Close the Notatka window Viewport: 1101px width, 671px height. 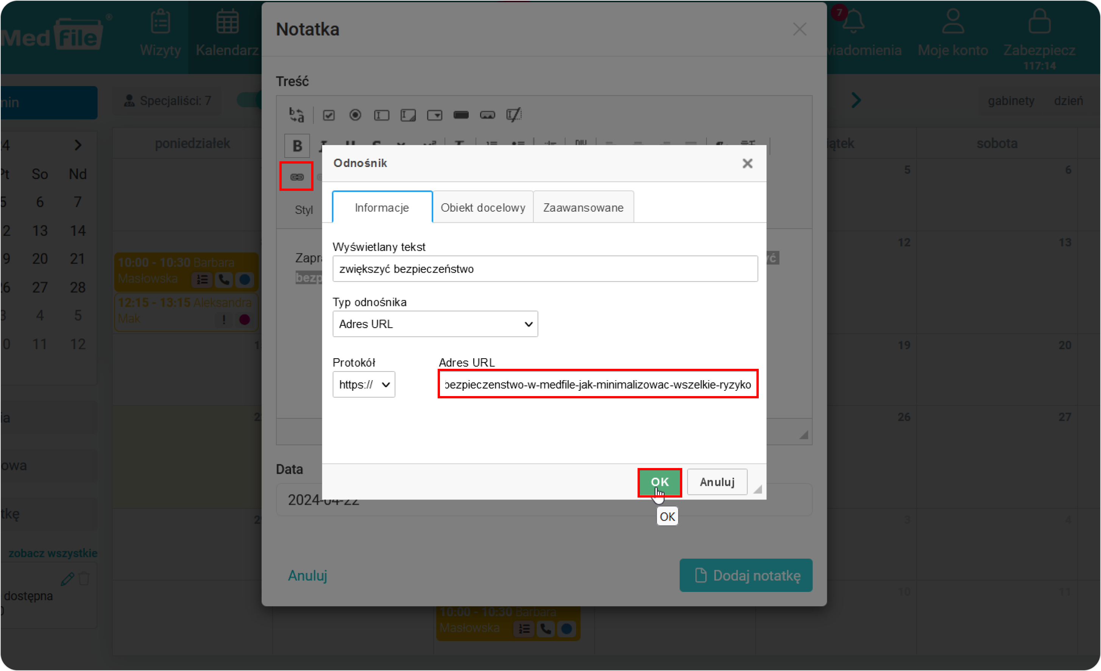(x=799, y=30)
